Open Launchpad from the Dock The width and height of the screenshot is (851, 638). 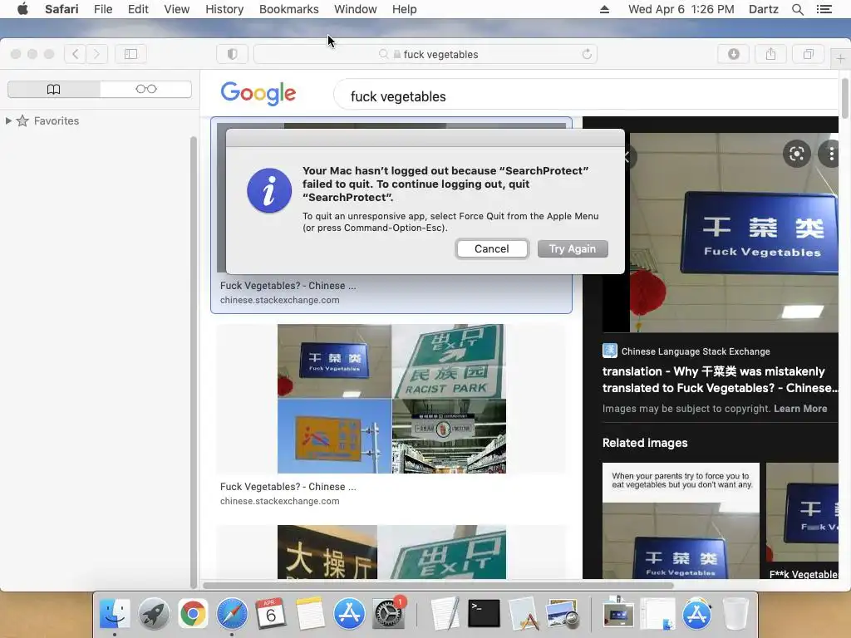154,614
